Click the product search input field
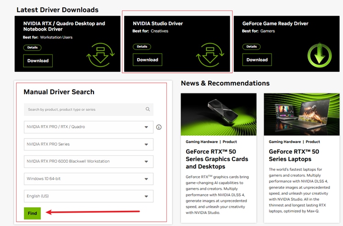343x226 pixels. 89,110
